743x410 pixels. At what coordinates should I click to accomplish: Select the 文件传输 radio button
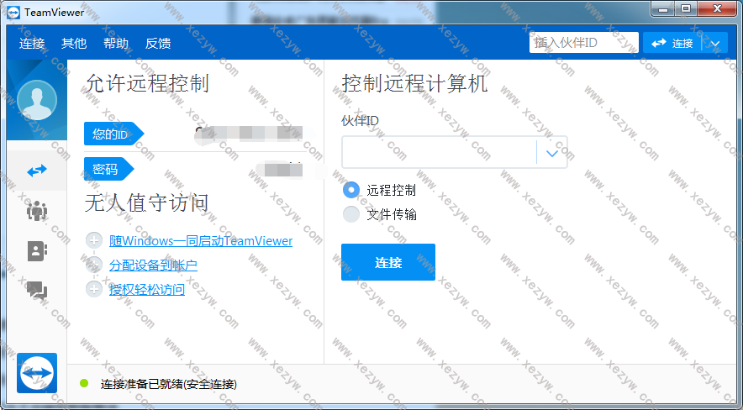tap(351, 214)
